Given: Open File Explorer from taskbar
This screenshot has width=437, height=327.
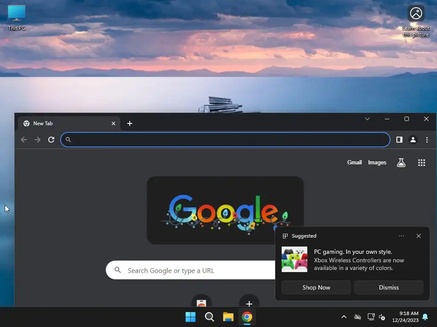Looking at the screenshot, I should click(228, 317).
